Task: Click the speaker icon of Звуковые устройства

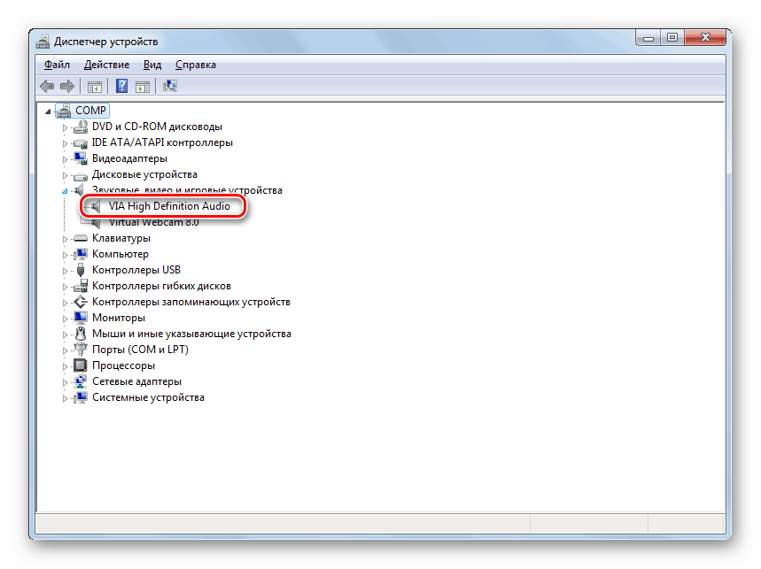Action: (80, 190)
